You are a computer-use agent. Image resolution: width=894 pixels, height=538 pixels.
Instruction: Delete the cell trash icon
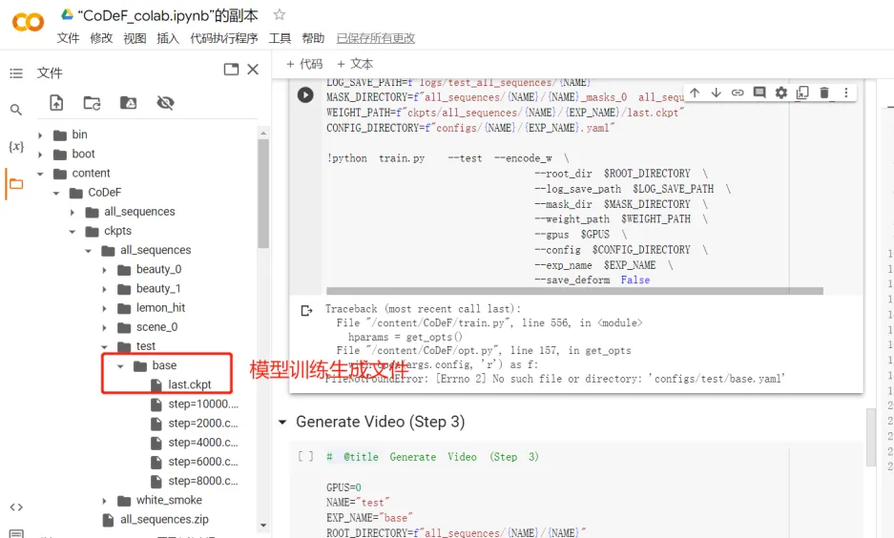point(823,93)
